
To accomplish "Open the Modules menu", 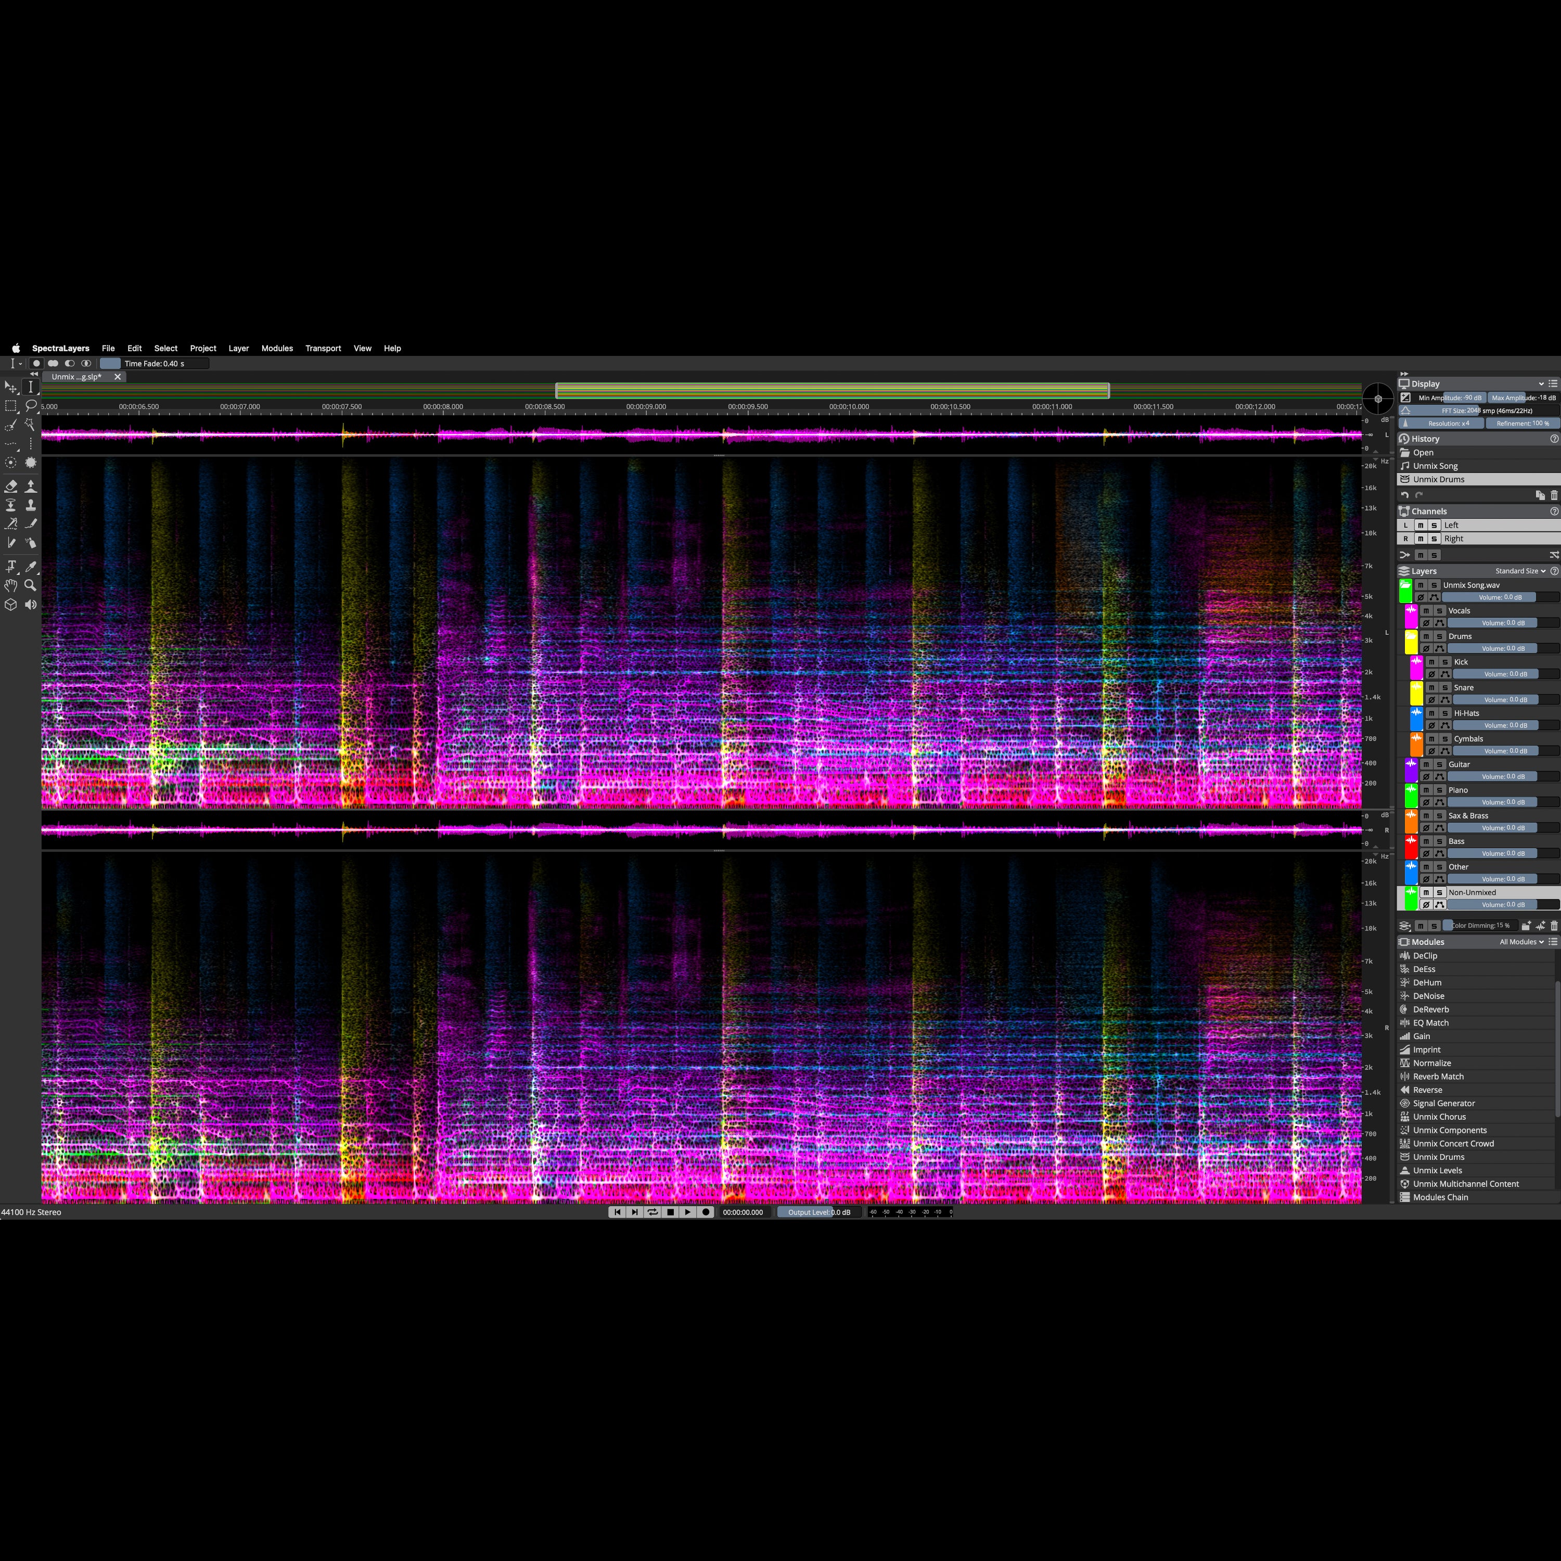I will [x=277, y=348].
